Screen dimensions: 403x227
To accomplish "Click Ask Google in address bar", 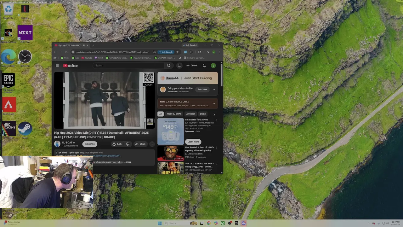I will point(166,52).
